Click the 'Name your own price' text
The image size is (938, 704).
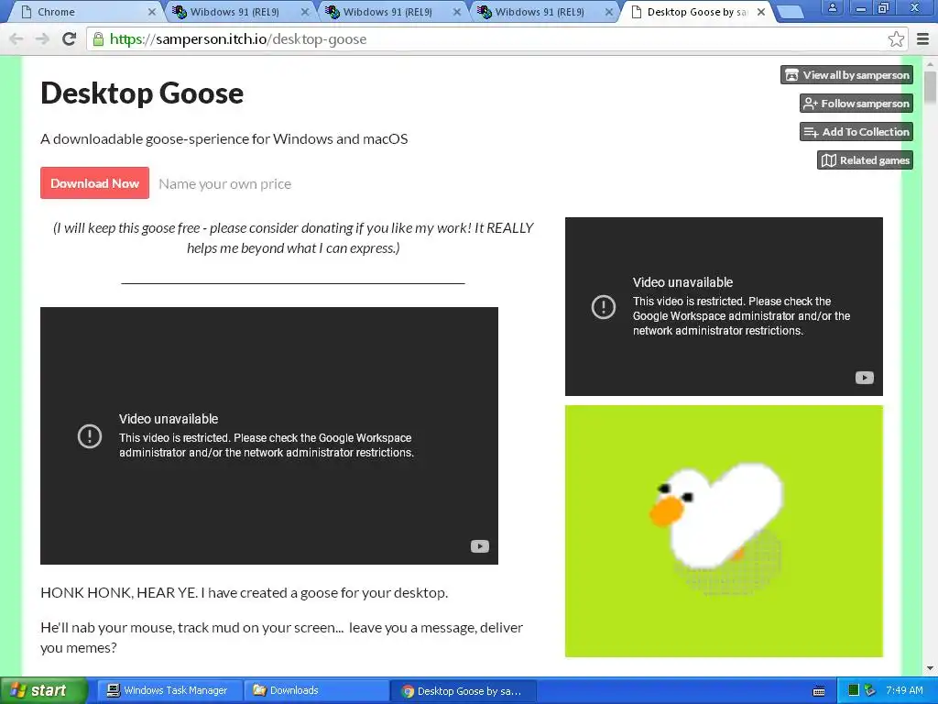click(225, 183)
